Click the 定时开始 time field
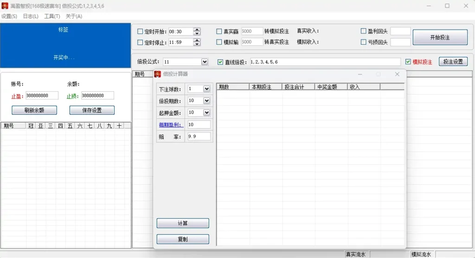Viewport: 475px width, 258px height. click(181, 32)
